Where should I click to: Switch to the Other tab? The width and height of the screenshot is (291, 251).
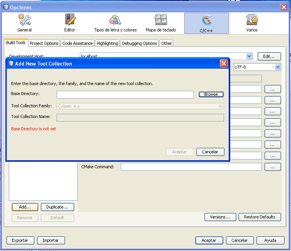(166, 43)
